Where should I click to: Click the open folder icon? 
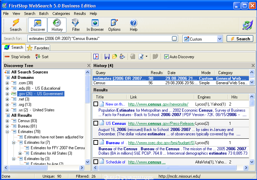click(115, 57)
